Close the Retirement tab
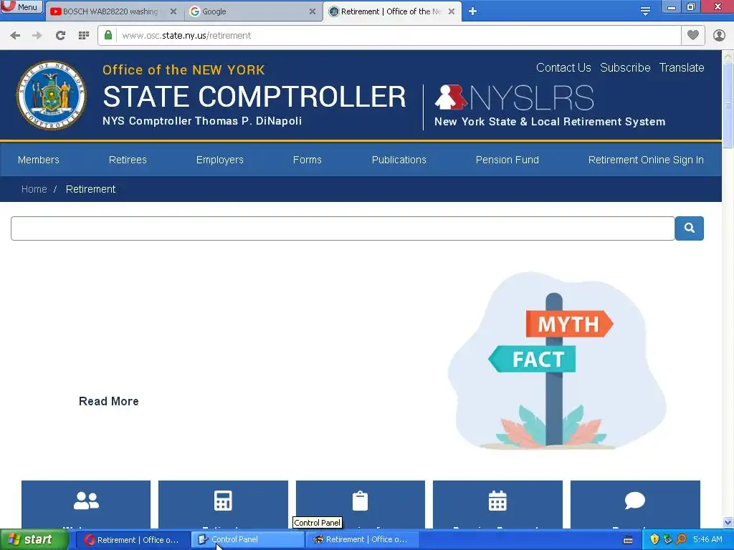734x550 pixels. pos(452,11)
